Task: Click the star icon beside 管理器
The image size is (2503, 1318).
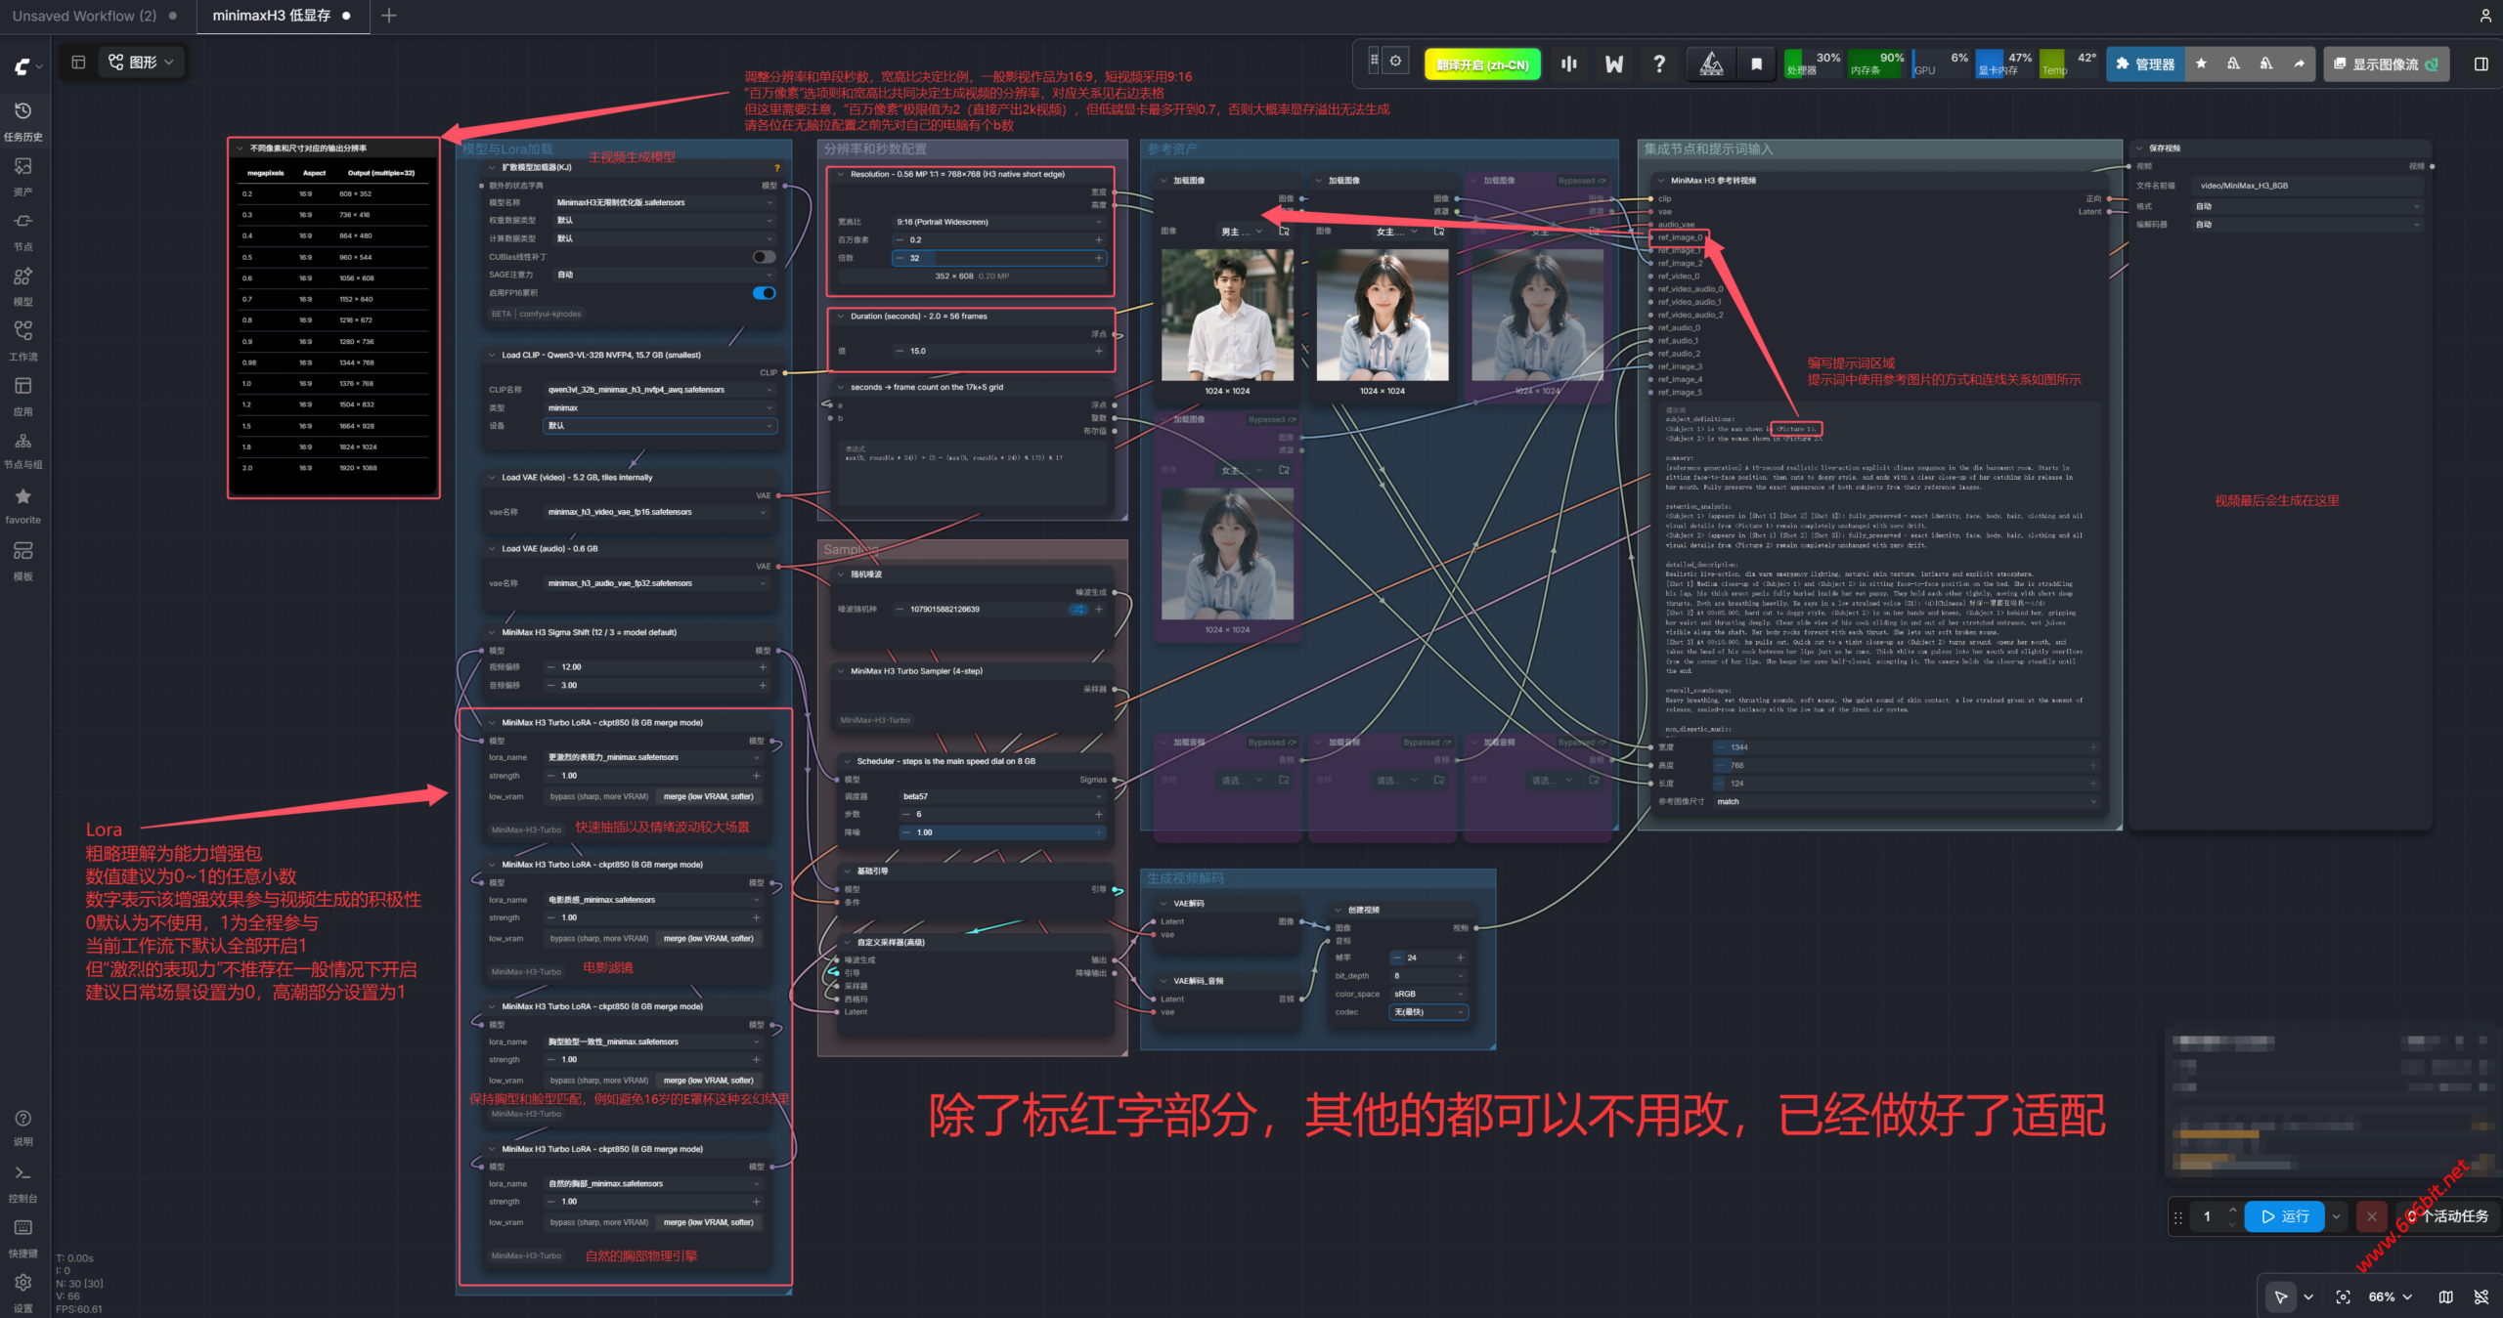Action: click(2201, 64)
